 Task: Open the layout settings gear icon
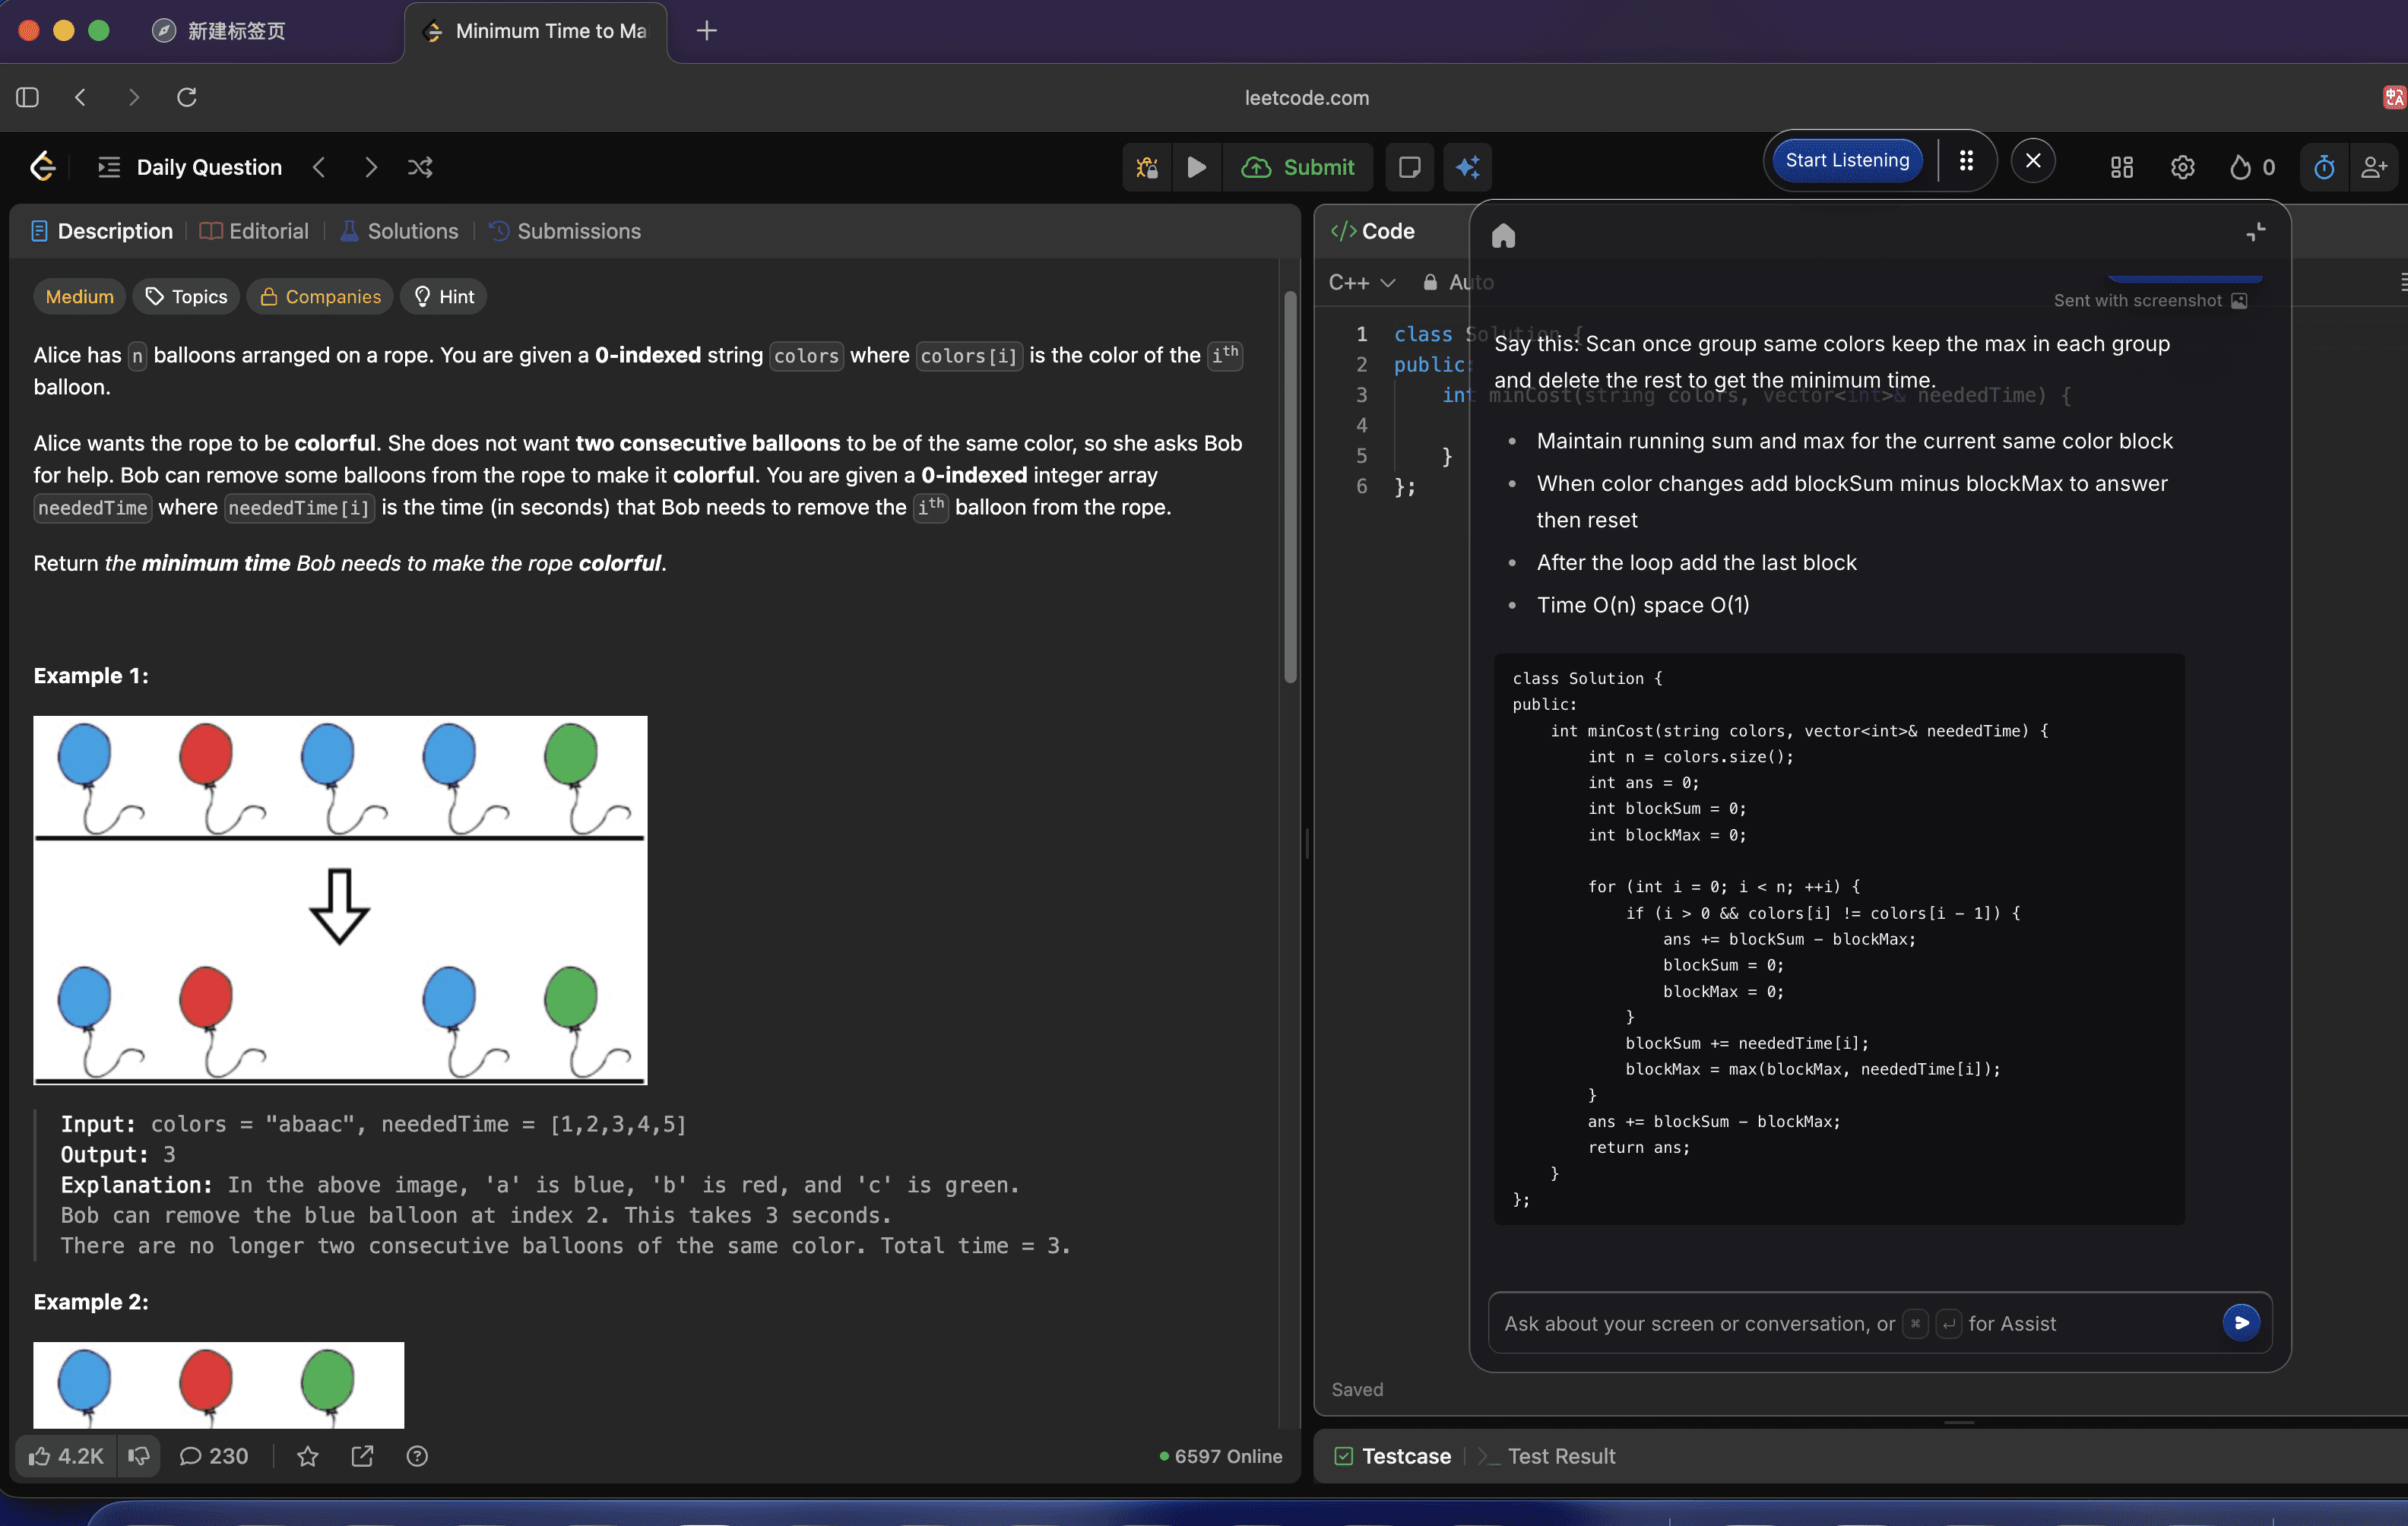2182,167
